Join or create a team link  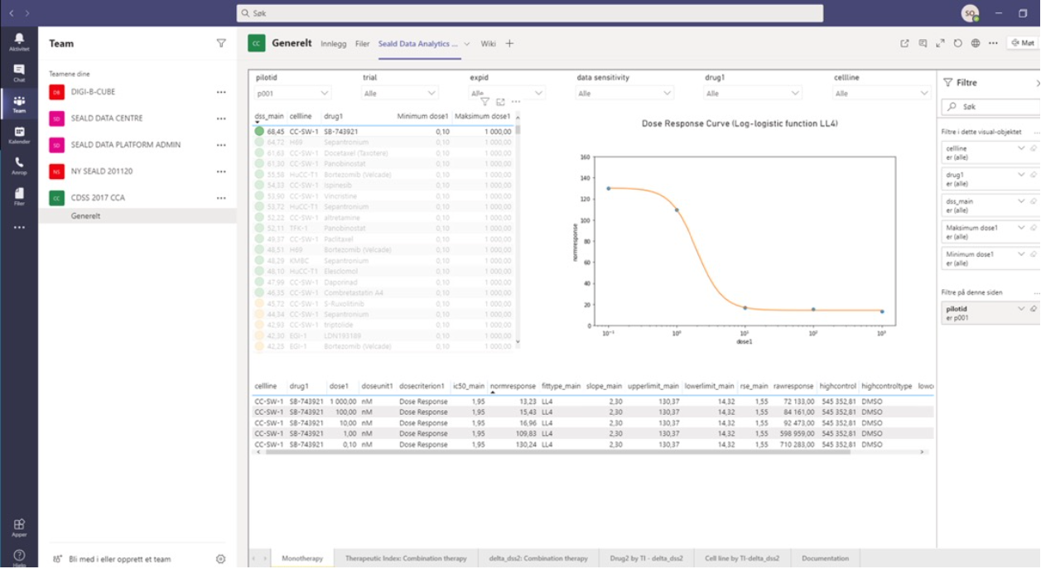tap(113, 559)
